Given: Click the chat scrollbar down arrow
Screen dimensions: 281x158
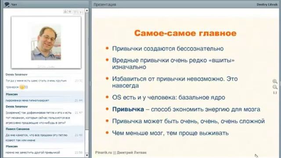Looking at the screenshot, I should coord(87,155).
